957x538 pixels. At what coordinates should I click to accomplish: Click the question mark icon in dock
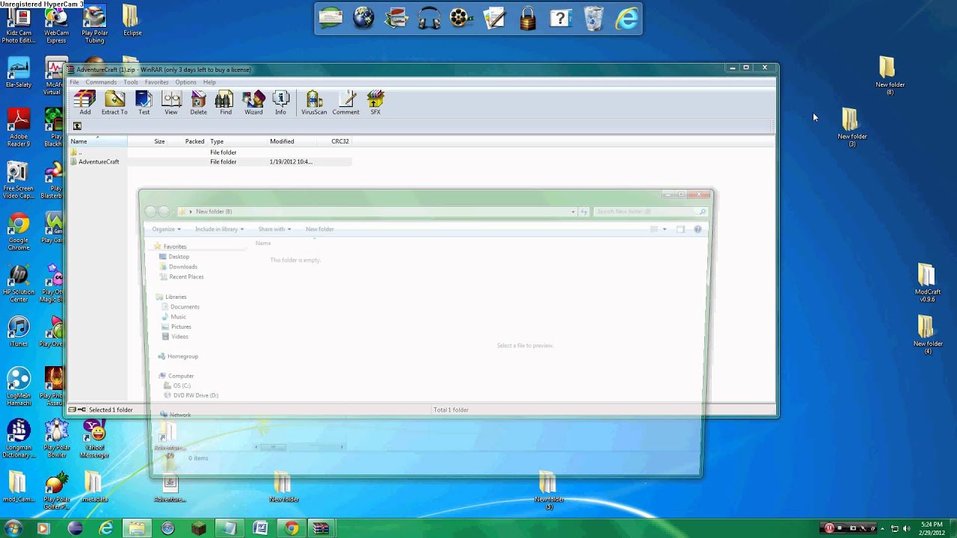pyautogui.click(x=561, y=18)
